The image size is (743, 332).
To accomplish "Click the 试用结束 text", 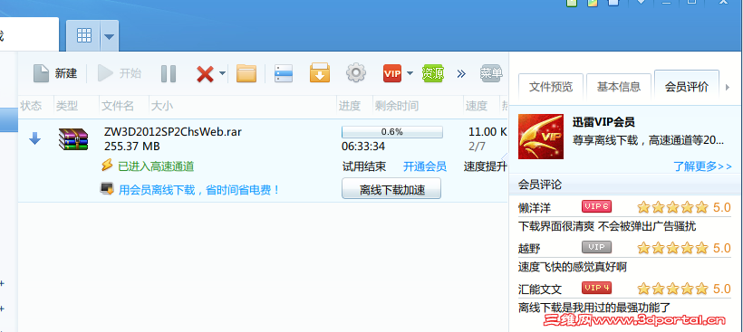I will (x=364, y=166).
